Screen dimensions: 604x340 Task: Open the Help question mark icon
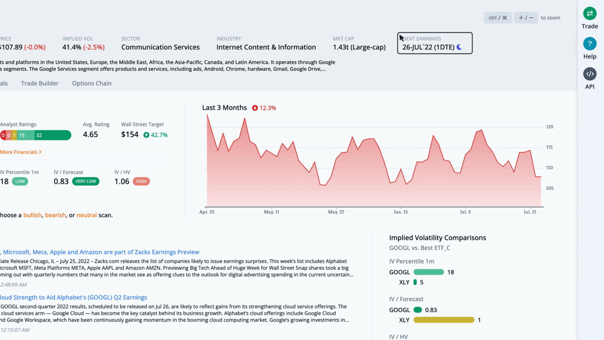point(590,44)
